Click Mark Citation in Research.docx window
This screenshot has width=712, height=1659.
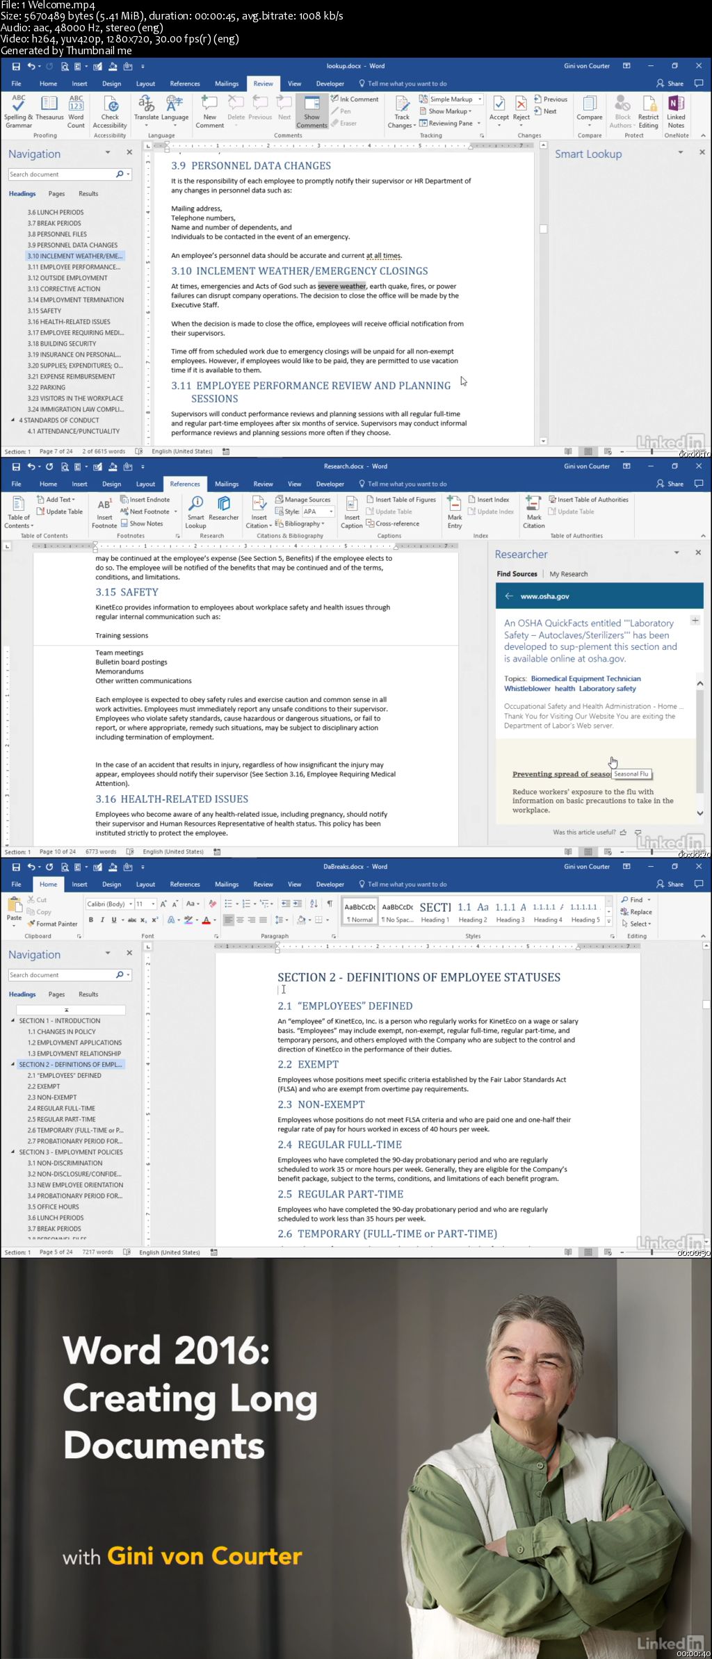[534, 512]
